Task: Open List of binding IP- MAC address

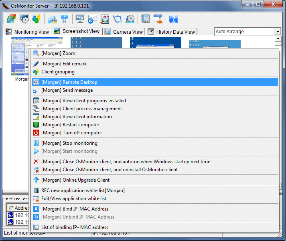Action: (155, 227)
